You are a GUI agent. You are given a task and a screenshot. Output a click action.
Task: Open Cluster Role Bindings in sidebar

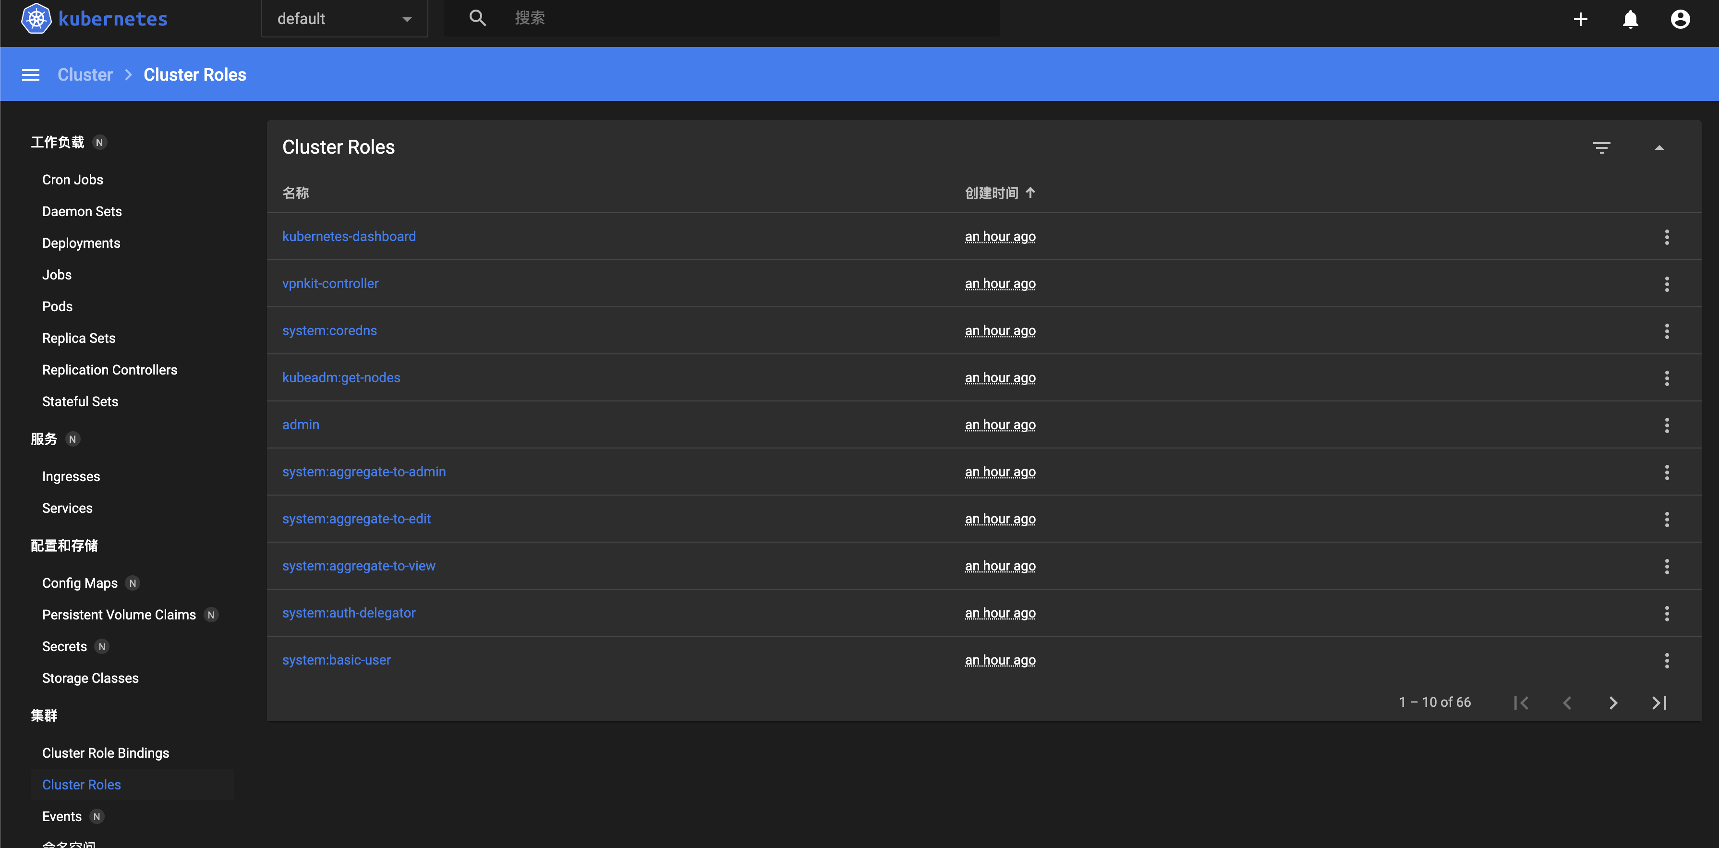106,753
